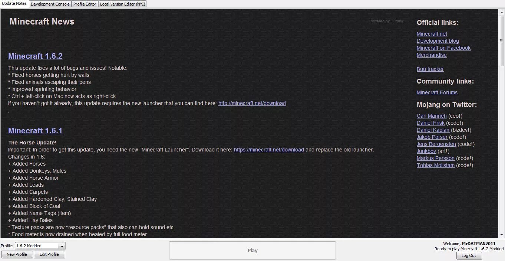This screenshot has height=261, width=505.
Task: Click '* Fixed horses getting hurt by walls'
Action: click(x=49, y=75)
